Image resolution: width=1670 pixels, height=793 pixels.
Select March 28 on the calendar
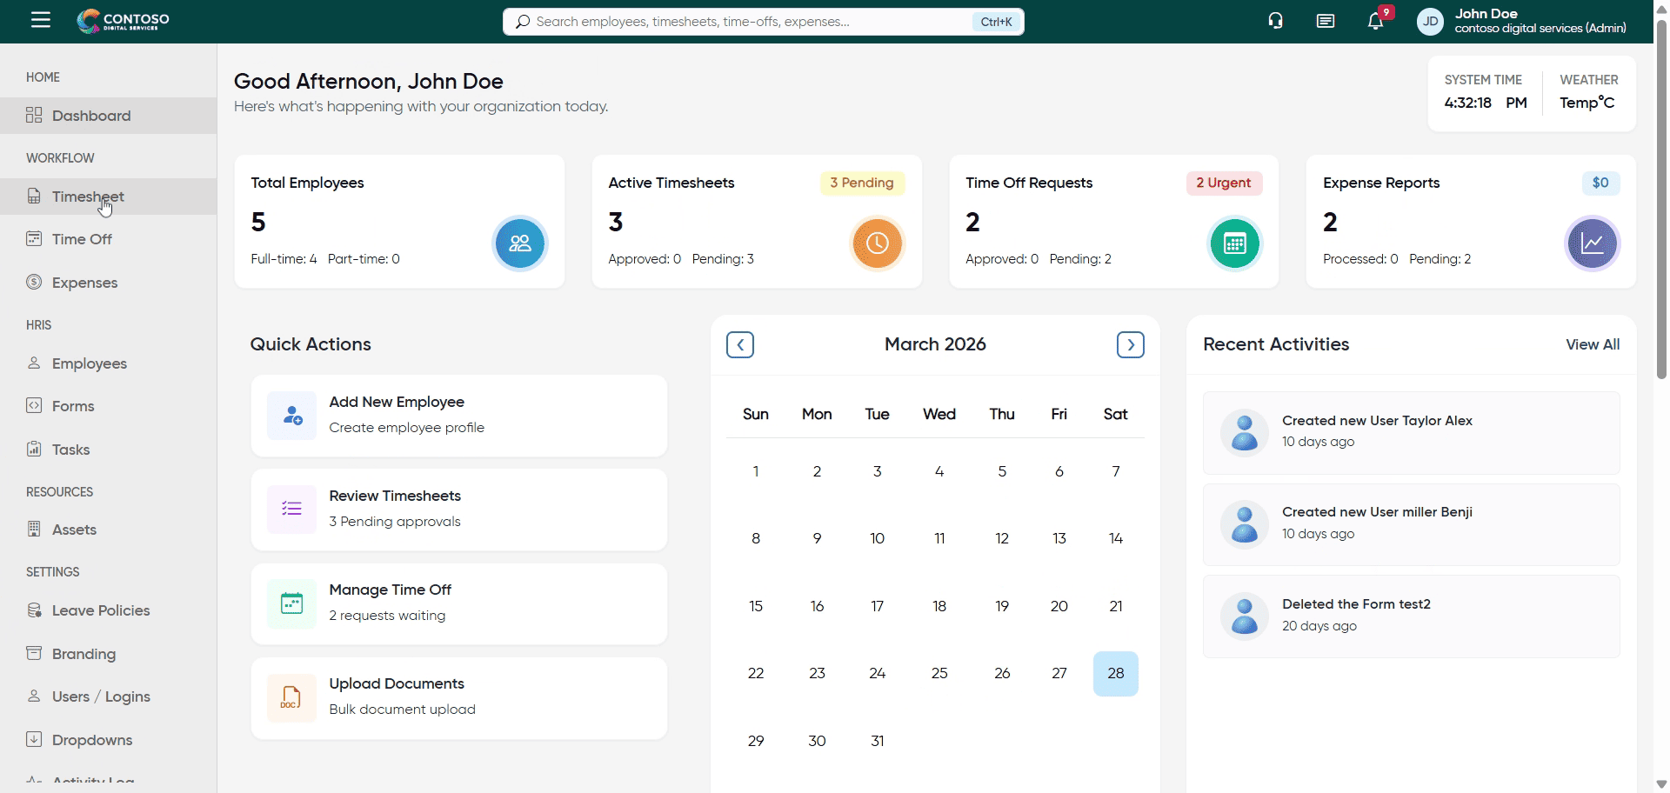(1115, 674)
